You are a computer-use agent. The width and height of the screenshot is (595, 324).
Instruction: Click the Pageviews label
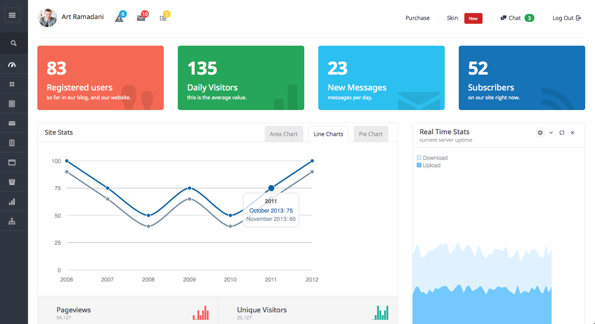coord(74,310)
